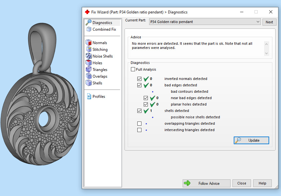The height and width of the screenshot is (196, 281).
Task: Click the Triangles wireframe icon
Action: click(88, 69)
